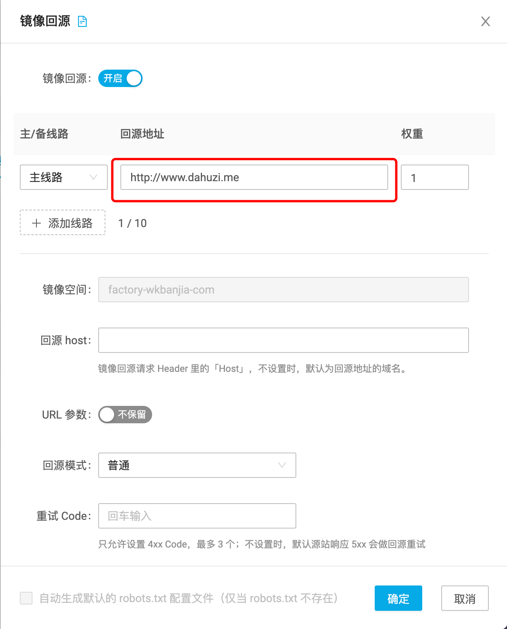Image resolution: width=507 pixels, height=629 pixels.
Task: Click the disabled 镜像空间 field
Action: click(x=283, y=290)
